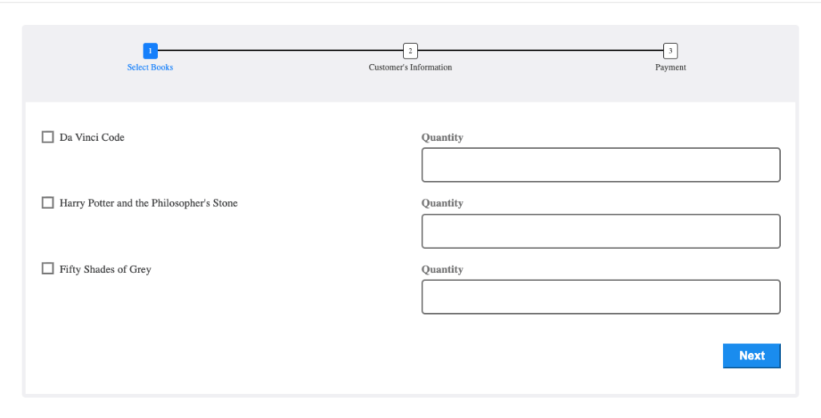Viewport: 821px width, 418px height.
Task: Jump to step 2 indicator box
Action: [x=410, y=50]
